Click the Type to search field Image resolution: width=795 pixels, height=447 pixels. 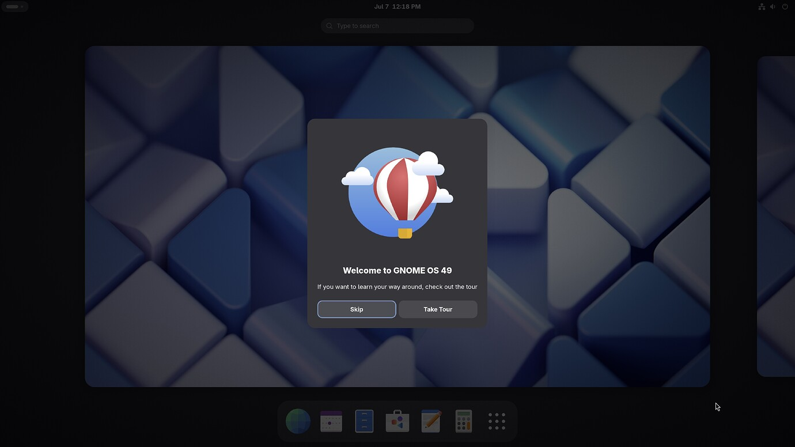pyautogui.click(x=397, y=25)
